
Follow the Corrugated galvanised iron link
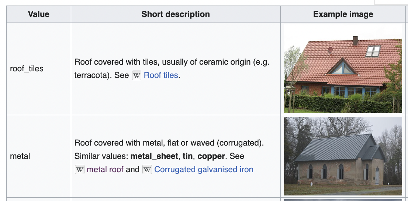pyautogui.click(x=204, y=170)
